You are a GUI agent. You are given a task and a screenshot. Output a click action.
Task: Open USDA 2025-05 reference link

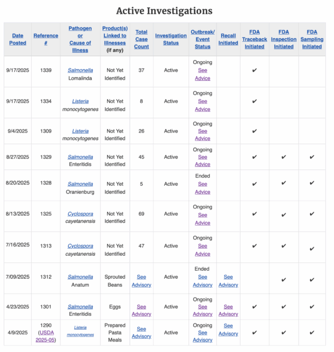tap(46, 337)
